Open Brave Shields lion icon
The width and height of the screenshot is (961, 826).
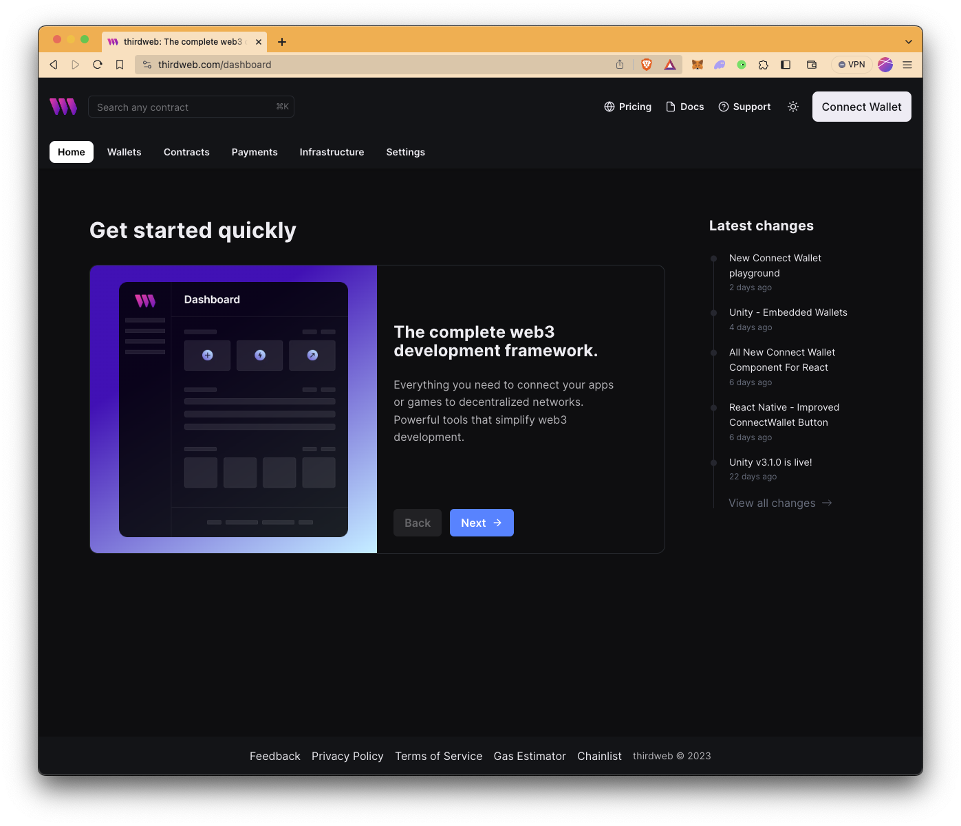coord(647,65)
